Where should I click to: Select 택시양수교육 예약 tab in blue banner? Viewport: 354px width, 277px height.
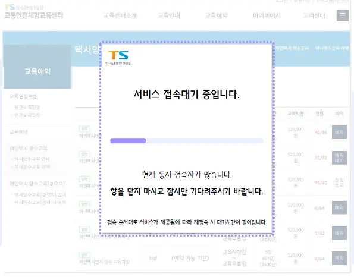click(332, 48)
